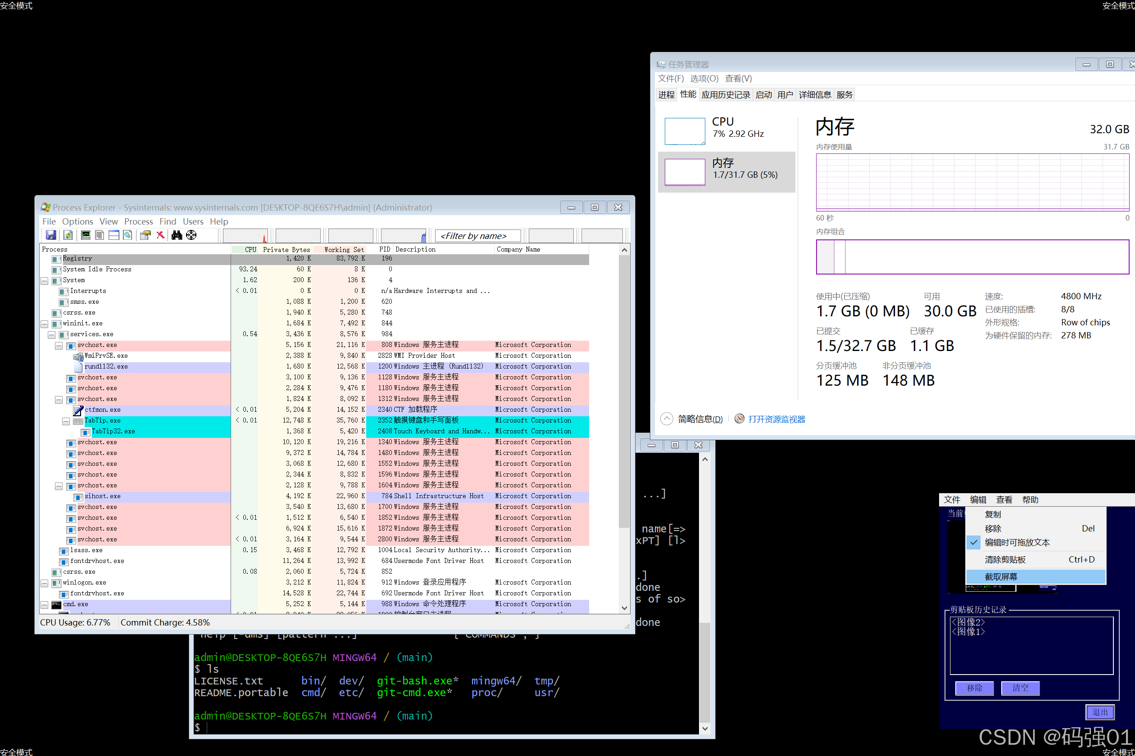Collapse the wininit.exe process branch
The image size is (1135, 756).
point(44,324)
